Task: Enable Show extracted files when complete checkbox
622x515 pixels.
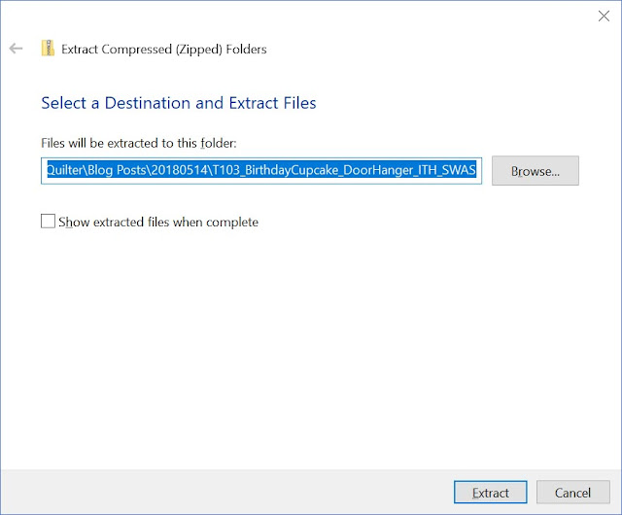Action: 48,222
